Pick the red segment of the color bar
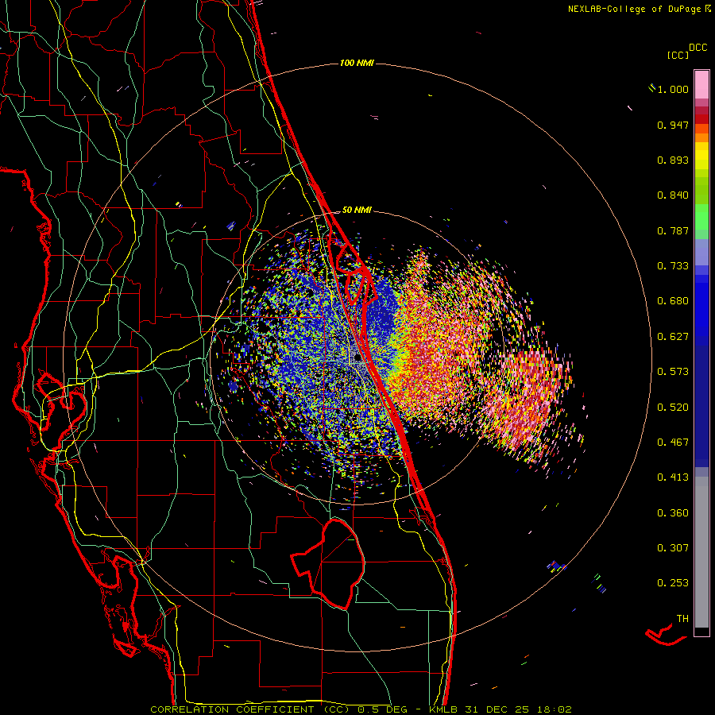The width and height of the screenshot is (715, 715). 701,119
